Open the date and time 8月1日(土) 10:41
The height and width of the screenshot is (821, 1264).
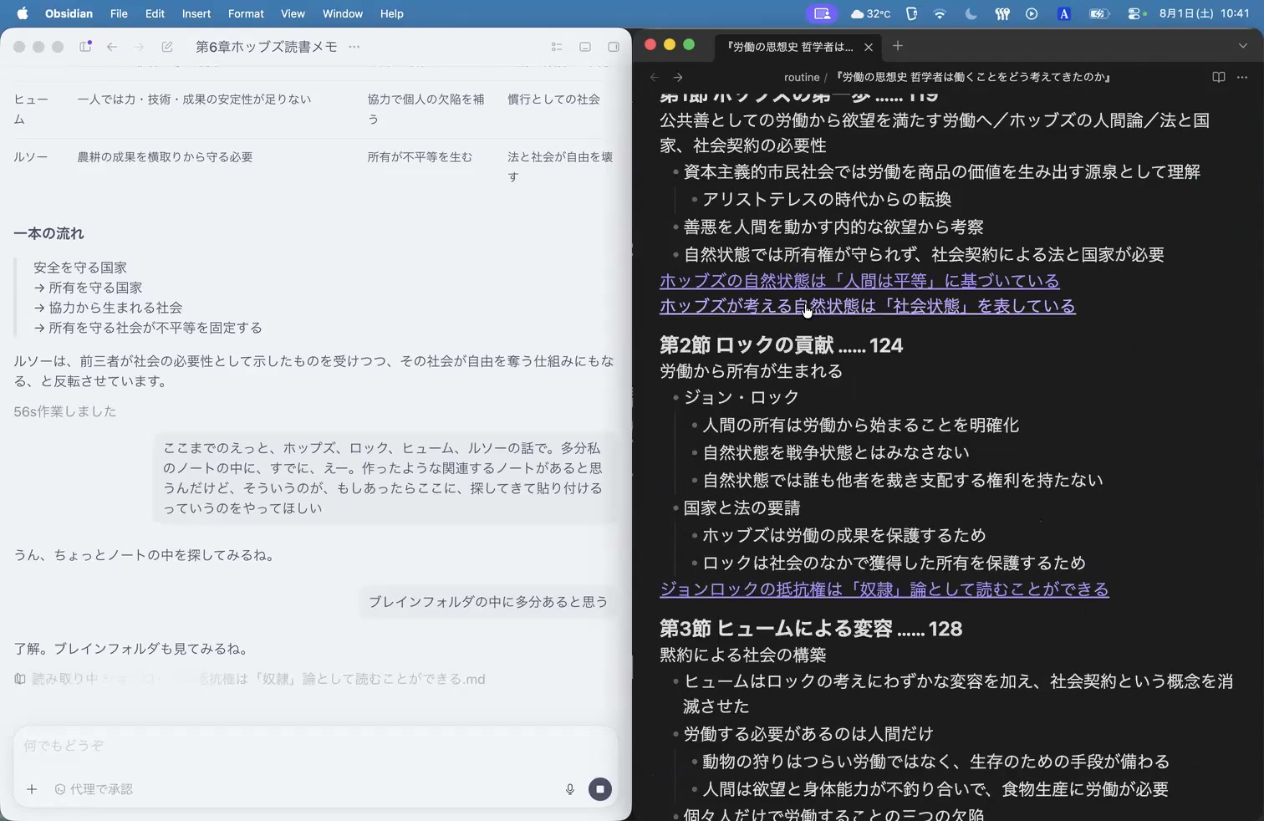tap(1205, 13)
